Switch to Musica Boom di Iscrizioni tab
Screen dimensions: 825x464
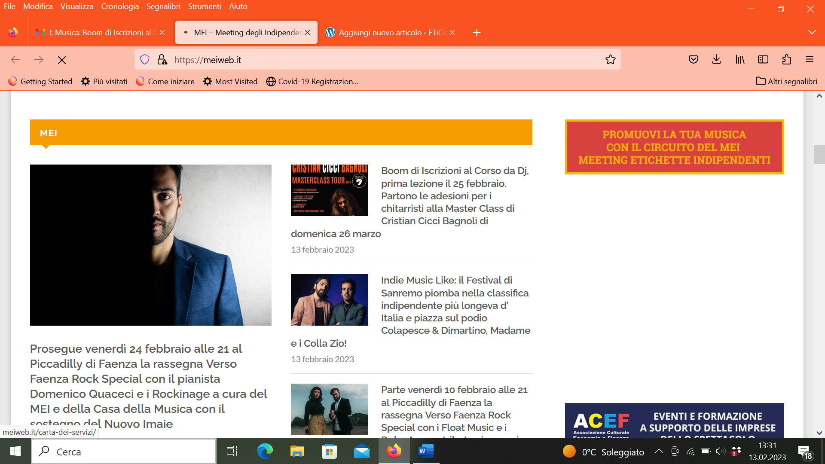[x=100, y=33]
